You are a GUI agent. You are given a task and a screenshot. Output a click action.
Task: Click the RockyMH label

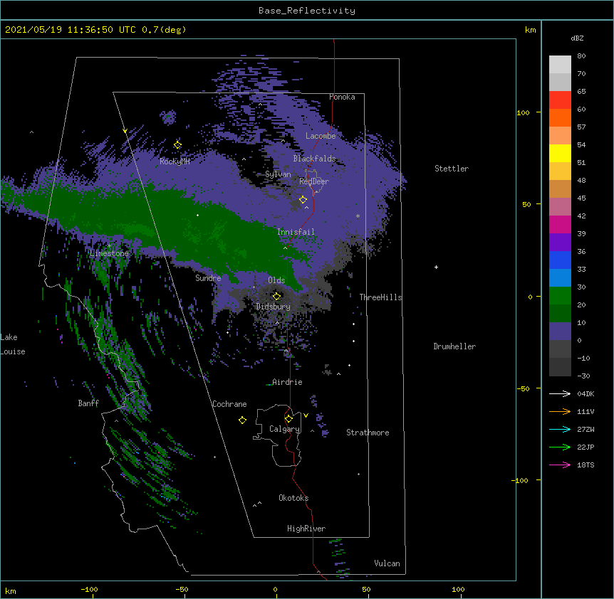click(175, 161)
